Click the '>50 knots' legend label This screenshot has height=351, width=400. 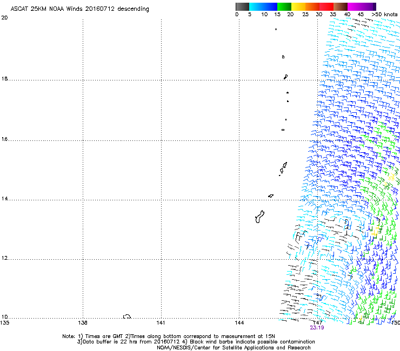tap(384, 14)
